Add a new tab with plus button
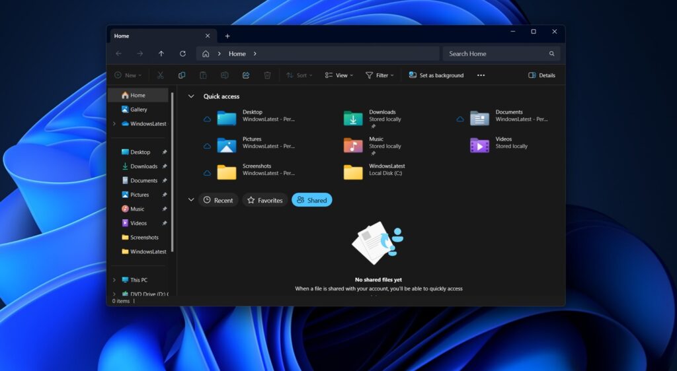The height and width of the screenshot is (371, 677). [x=227, y=36]
